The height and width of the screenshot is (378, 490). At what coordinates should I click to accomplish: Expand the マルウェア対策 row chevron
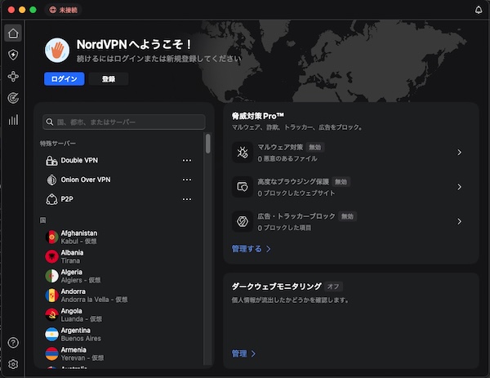(459, 153)
